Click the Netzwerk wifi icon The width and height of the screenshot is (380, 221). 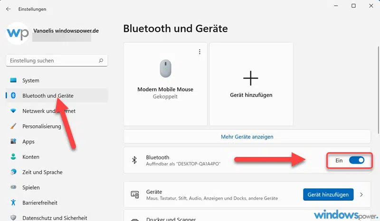[x=13, y=111]
